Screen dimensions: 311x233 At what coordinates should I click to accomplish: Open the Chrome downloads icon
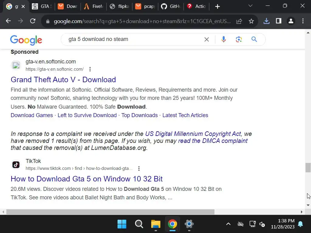tap(266, 21)
